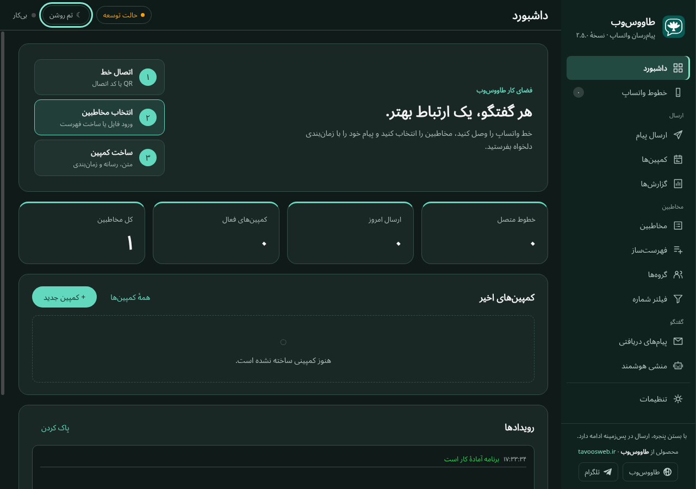Click the log entry برنامه آمادهٔ کار است

tap(471, 459)
